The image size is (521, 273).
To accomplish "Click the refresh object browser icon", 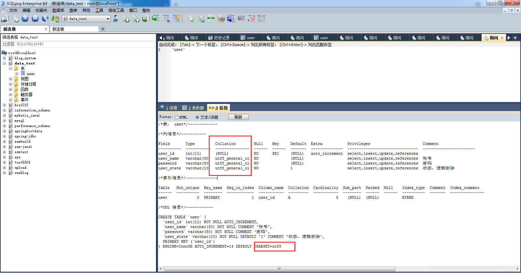I will pos(55,19).
